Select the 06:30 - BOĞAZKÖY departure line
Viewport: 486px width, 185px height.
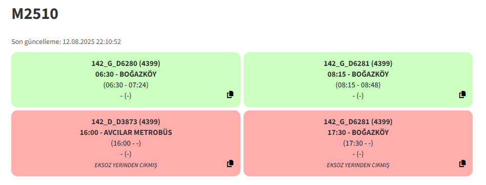pos(126,75)
